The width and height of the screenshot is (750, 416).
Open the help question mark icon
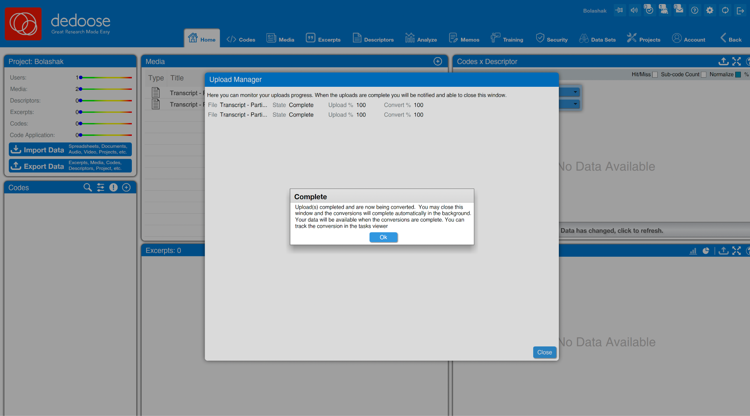pos(695,10)
